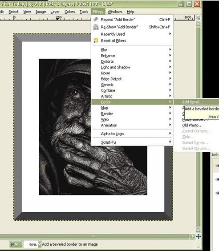Open the Animation submenu
Screen dimensions: 219x251
coord(132,125)
